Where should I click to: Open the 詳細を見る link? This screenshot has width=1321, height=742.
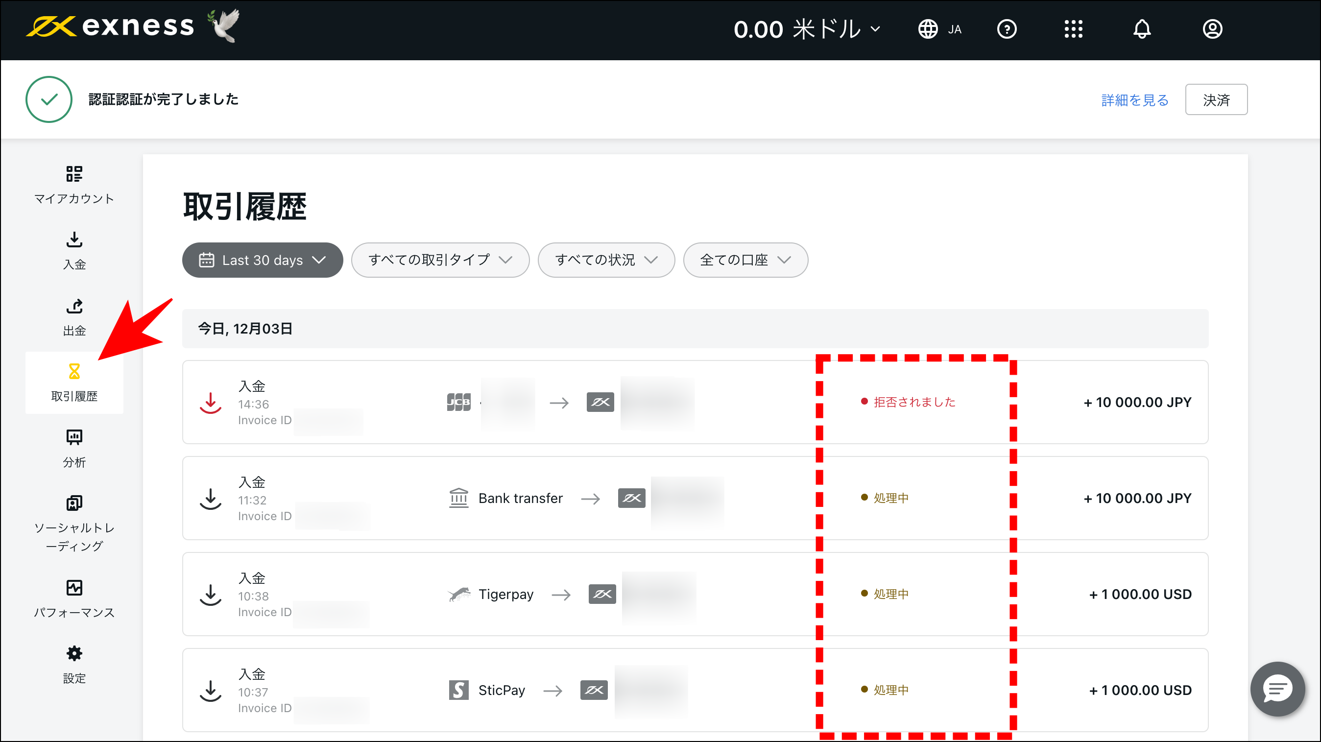(1134, 100)
